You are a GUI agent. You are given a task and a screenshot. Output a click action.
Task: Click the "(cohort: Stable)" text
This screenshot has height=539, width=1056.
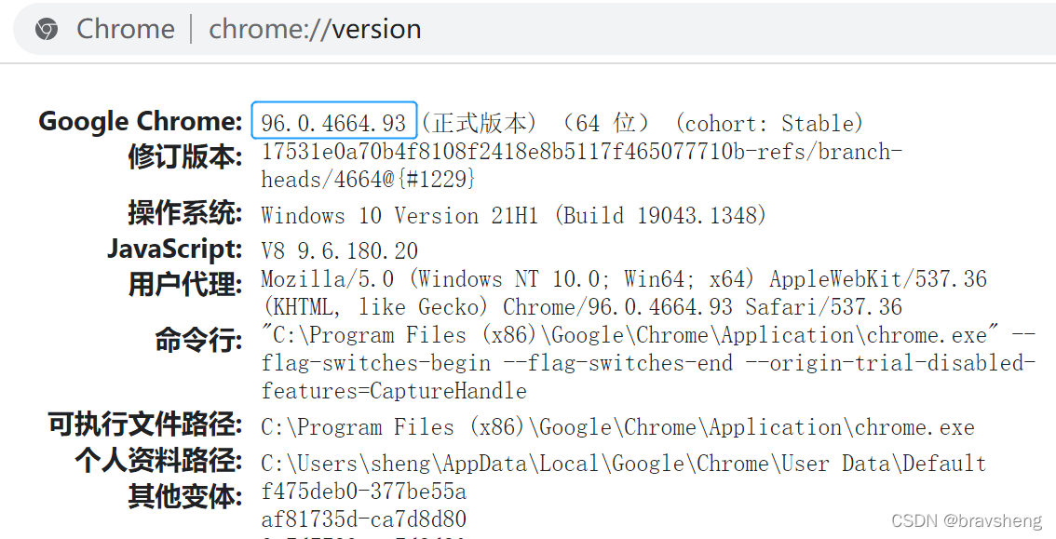click(768, 123)
